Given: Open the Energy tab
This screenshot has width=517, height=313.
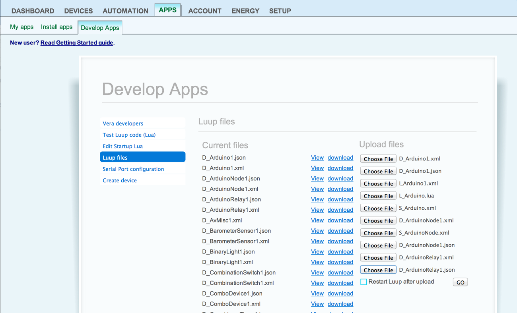Looking at the screenshot, I should pos(245,11).
